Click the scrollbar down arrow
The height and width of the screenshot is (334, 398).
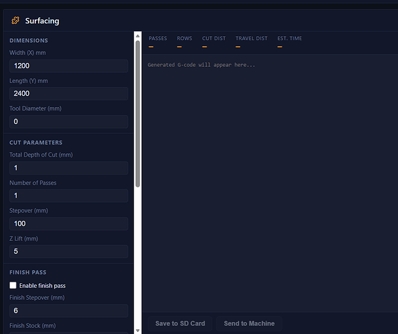(138, 331)
